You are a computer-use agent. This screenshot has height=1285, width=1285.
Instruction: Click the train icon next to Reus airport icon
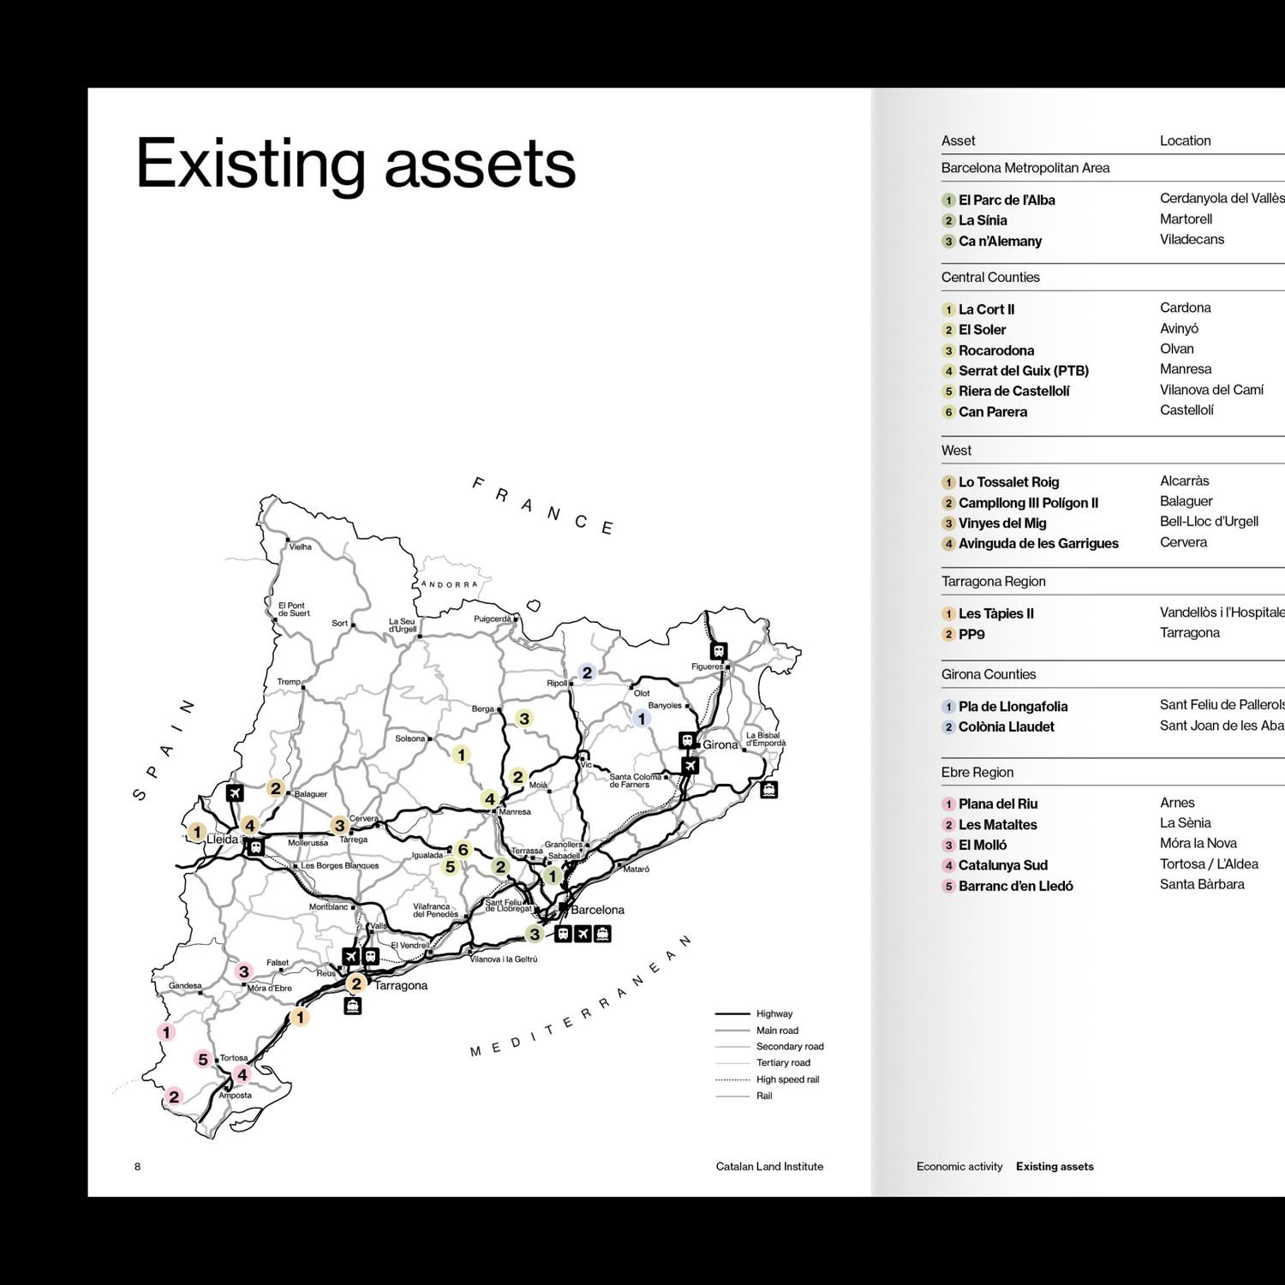point(370,956)
